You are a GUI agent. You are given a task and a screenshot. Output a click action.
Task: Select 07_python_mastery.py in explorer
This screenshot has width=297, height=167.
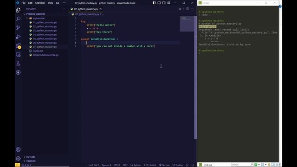(45, 47)
